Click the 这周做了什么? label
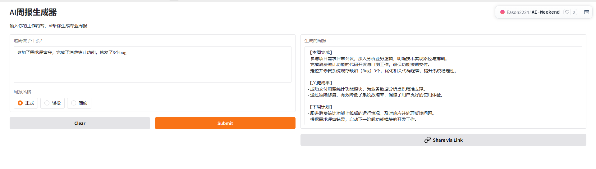 (x=28, y=41)
